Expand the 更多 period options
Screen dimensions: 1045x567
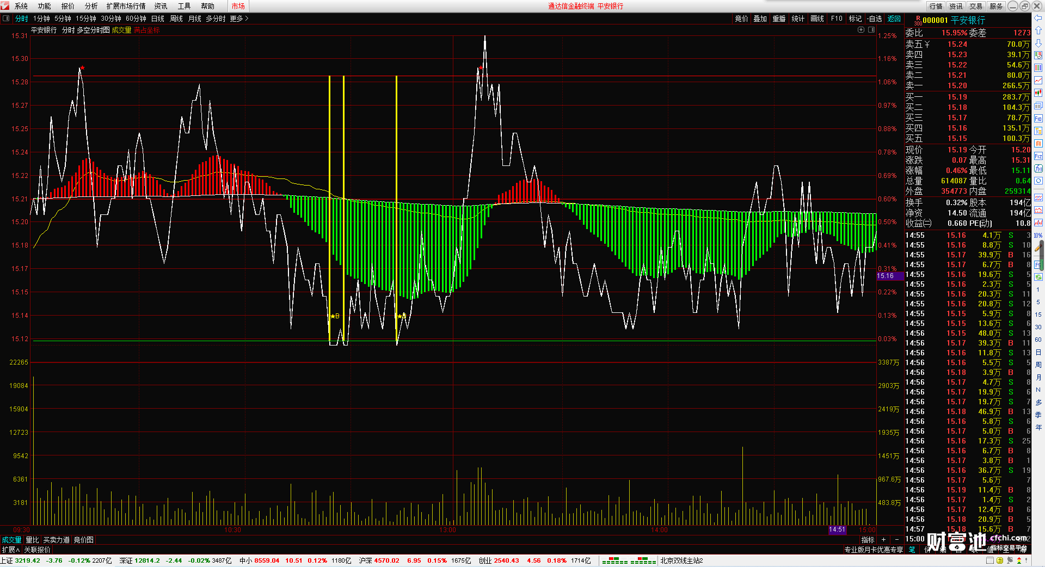[x=239, y=19]
